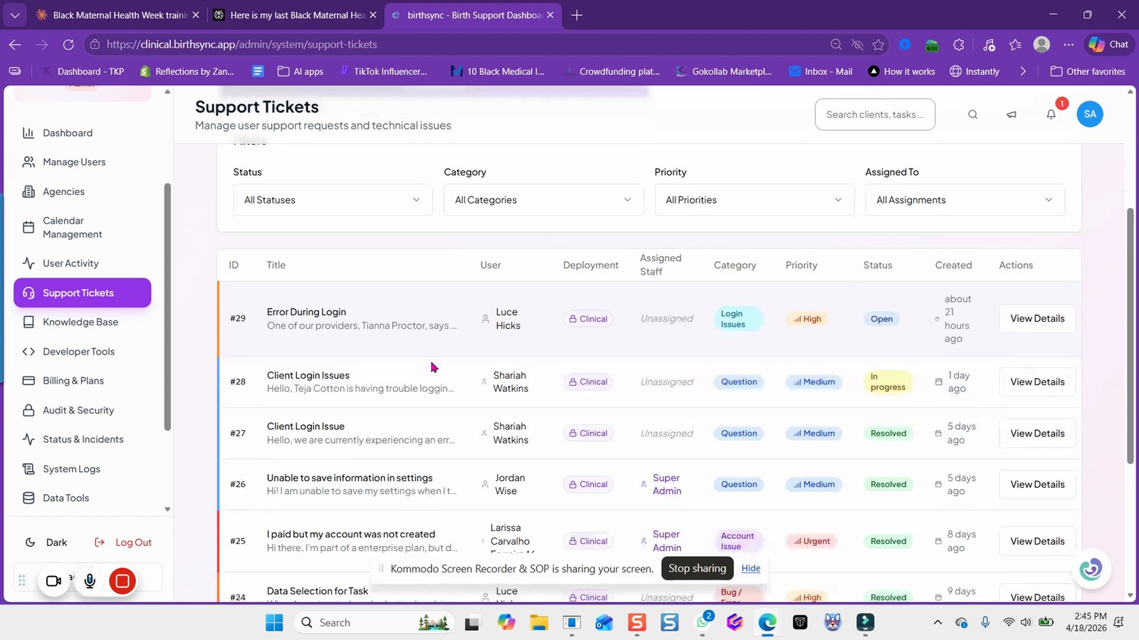Show hidden system tray icons
This screenshot has height=640, width=1139.
(938, 623)
